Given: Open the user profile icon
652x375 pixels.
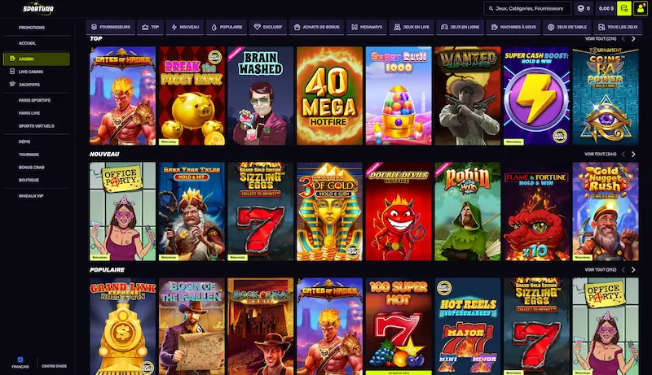Looking at the screenshot, I should tap(641, 8).
